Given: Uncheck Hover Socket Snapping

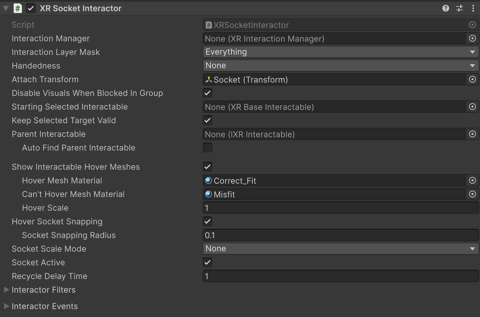Looking at the screenshot, I should (207, 221).
